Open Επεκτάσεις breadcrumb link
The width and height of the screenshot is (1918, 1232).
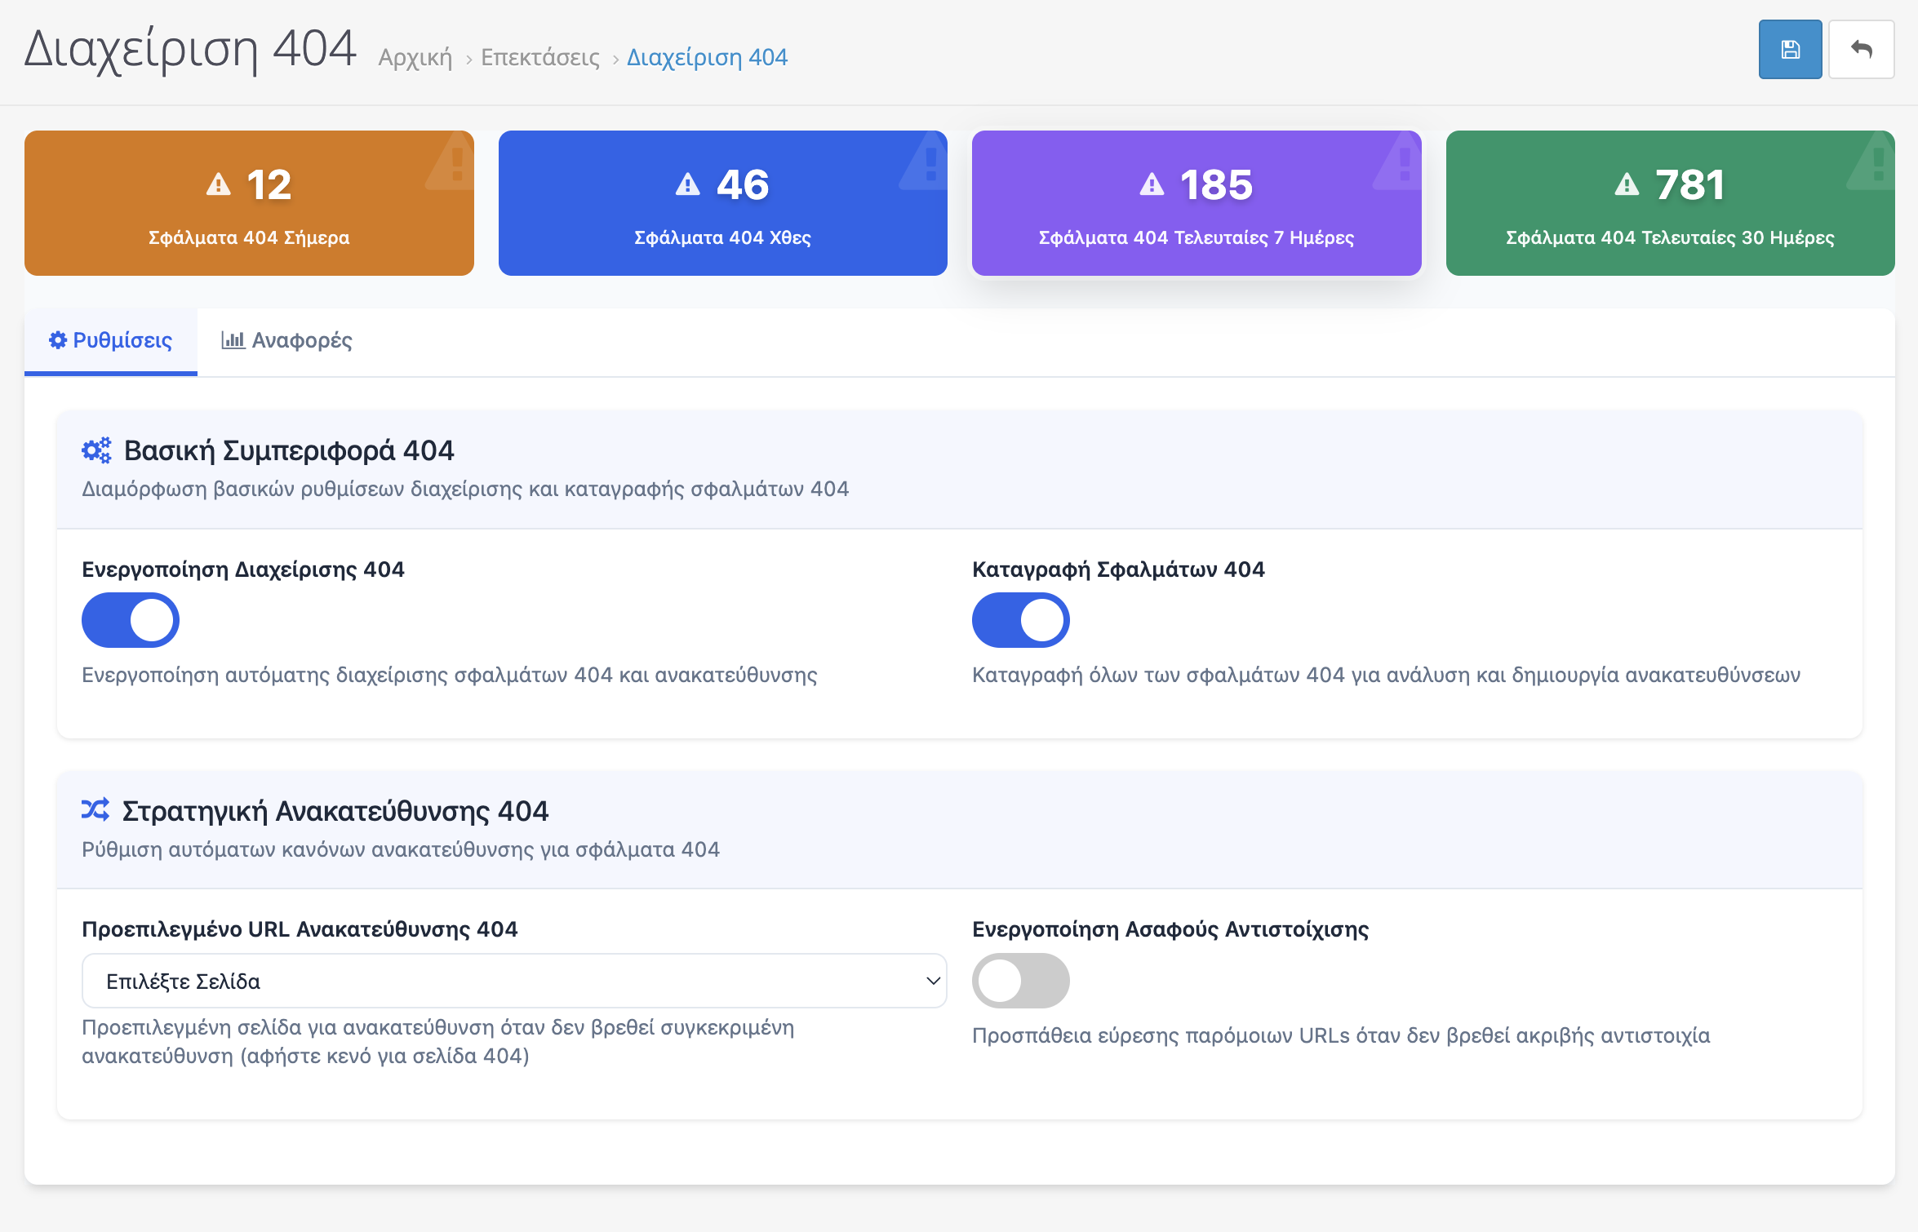tap(540, 57)
